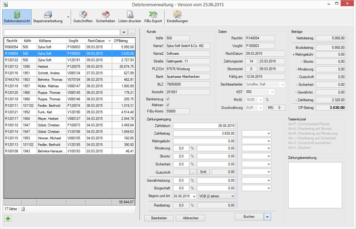The height and width of the screenshot is (229, 356).
Task: Launch the FiBu Export function
Action: click(153, 17)
